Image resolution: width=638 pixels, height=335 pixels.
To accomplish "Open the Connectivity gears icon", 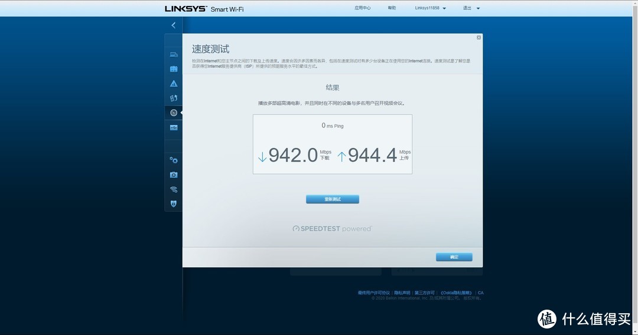I will (174, 160).
